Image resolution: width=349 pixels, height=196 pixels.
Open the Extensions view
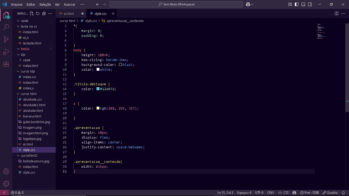click(6, 64)
